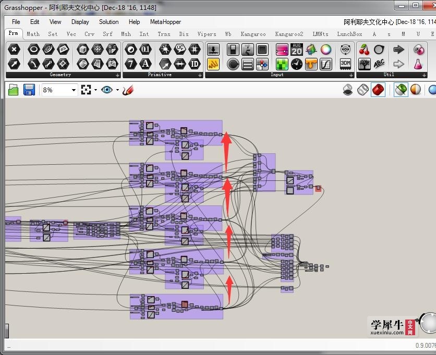Pick the green Colour Swatch input icon
Viewport: 436px width, 355px height.
282,64
